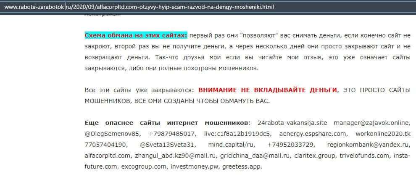
Task: Click "mind.capital/ru" text
Action: click(231, 145)
